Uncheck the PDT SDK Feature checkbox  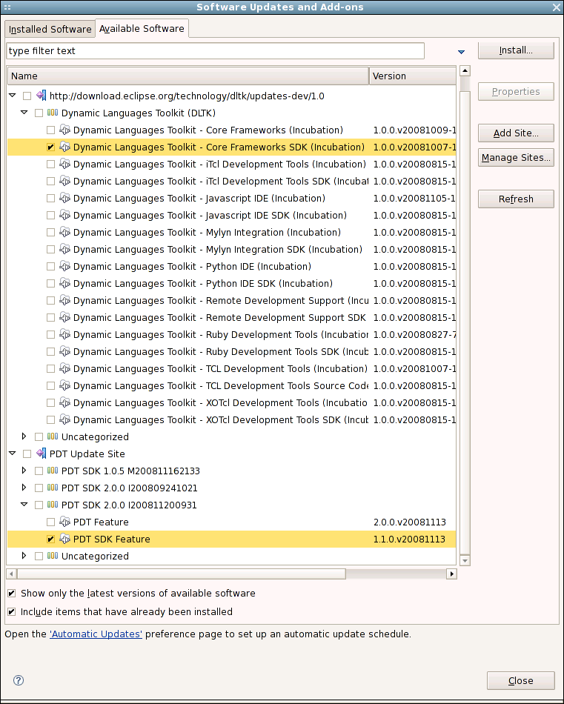[50, 539]
